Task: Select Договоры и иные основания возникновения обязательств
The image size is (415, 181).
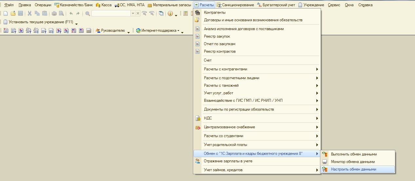Action: [257, 20]
